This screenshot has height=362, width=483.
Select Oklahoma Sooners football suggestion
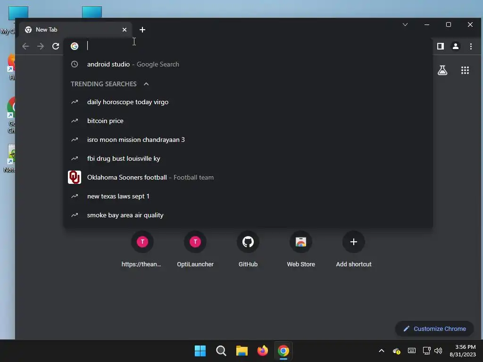[248, 177]
